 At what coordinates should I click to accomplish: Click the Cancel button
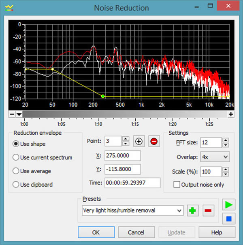pyautogui.click(x=136, y=232)
